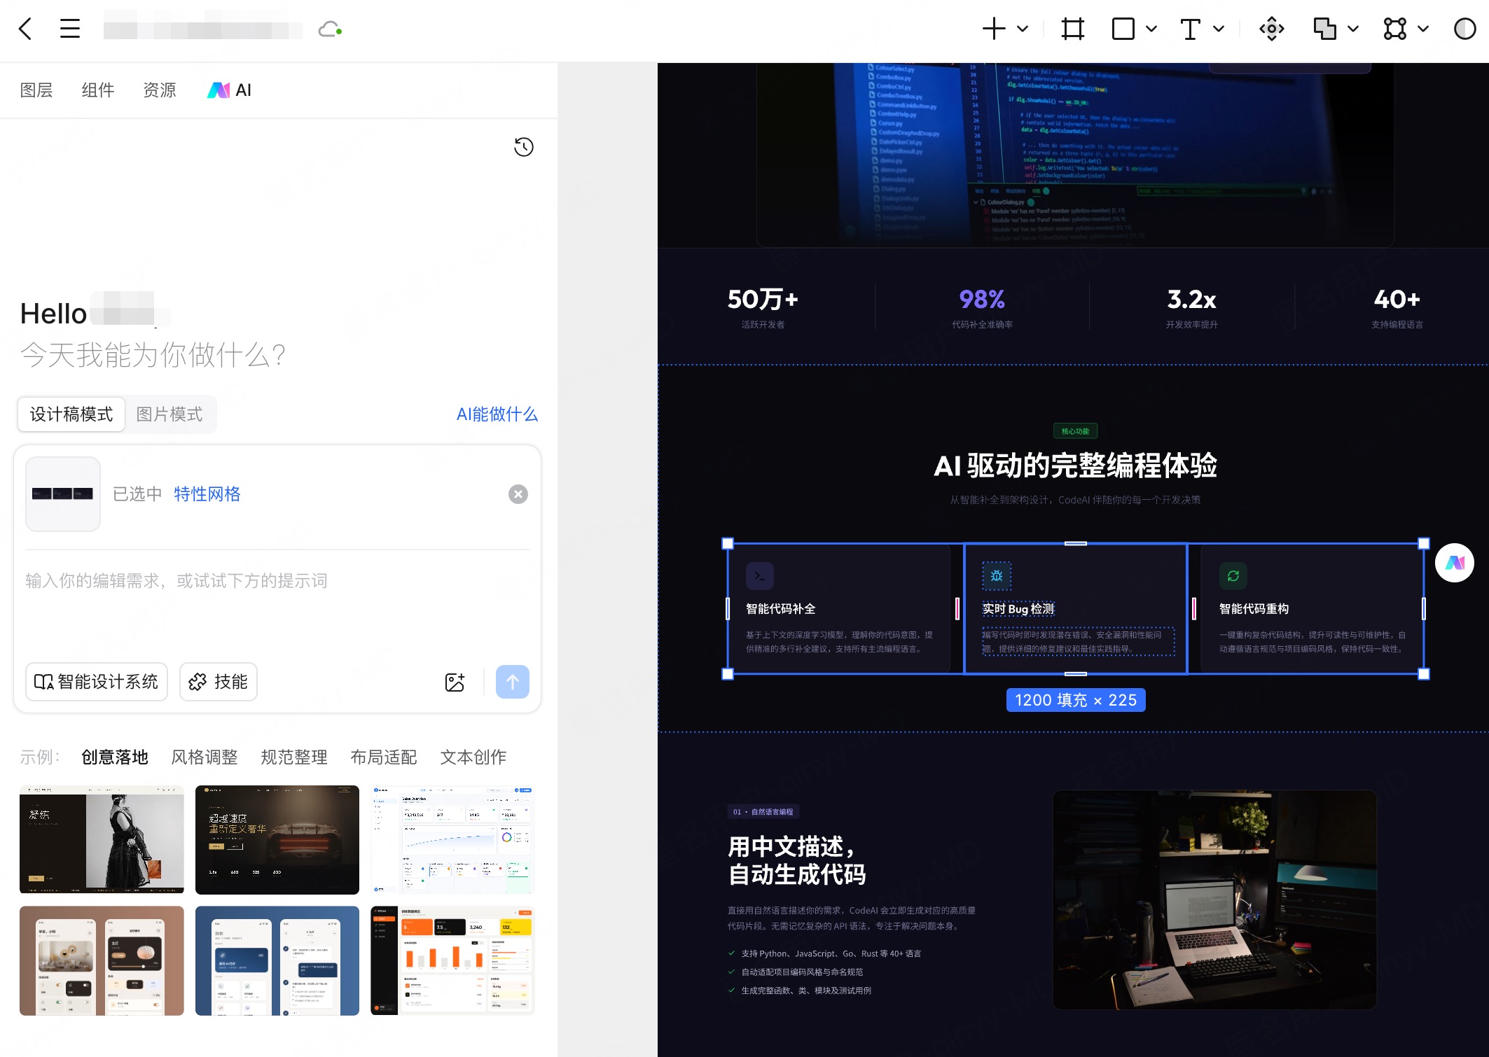Image resolution: width=1489 pixels, height=1057 pixels.
Task: Click the plus insert tool
Action: click(x=994, y=29)
